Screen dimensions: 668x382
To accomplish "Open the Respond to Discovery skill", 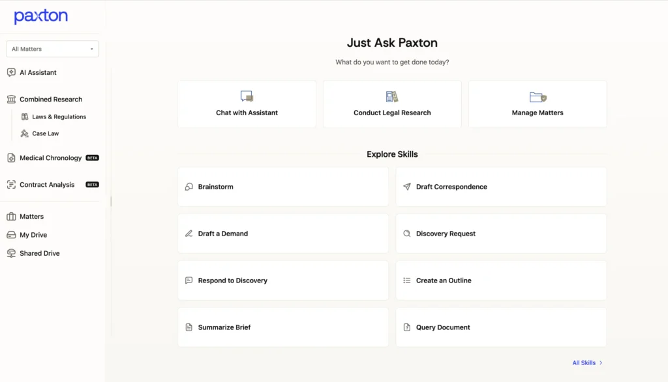I will pos(283,280).
